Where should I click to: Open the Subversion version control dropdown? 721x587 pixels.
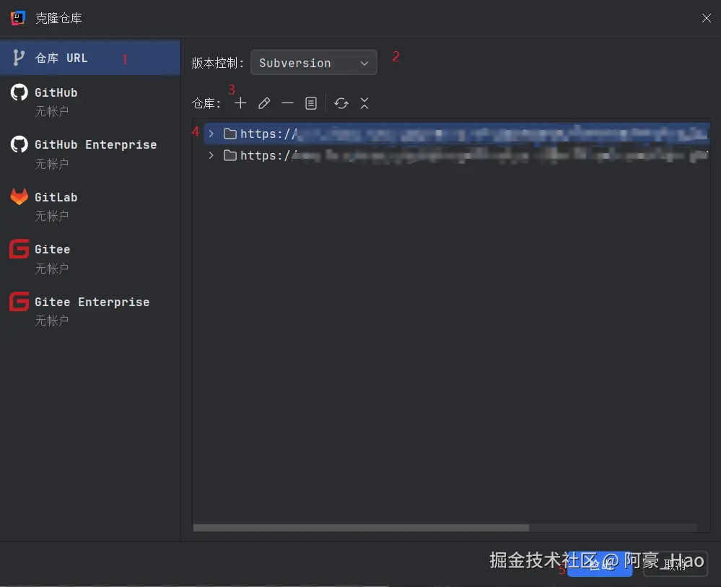point(314,63)
